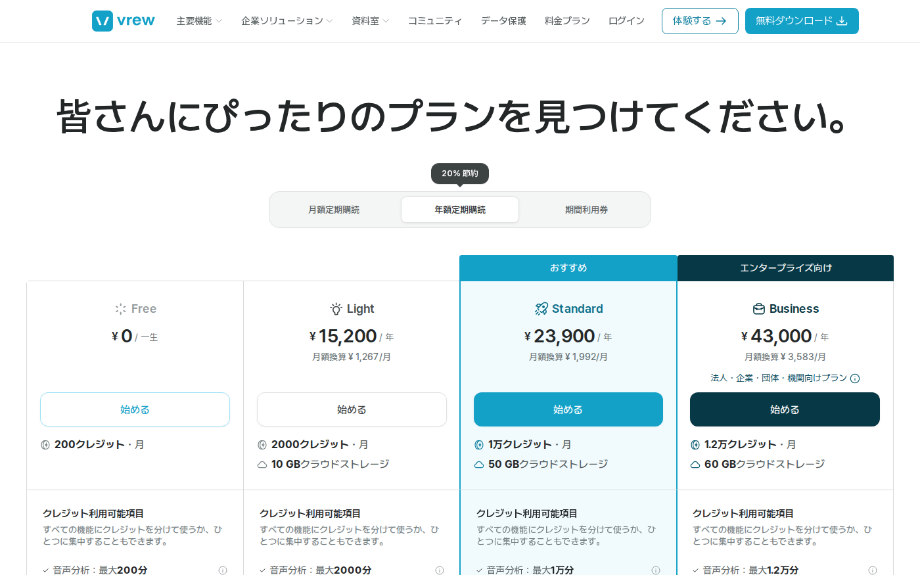Click the 20% 節約 tooltip badge
This screenshot has height=575, width=920.
click(x=460, y=173)
